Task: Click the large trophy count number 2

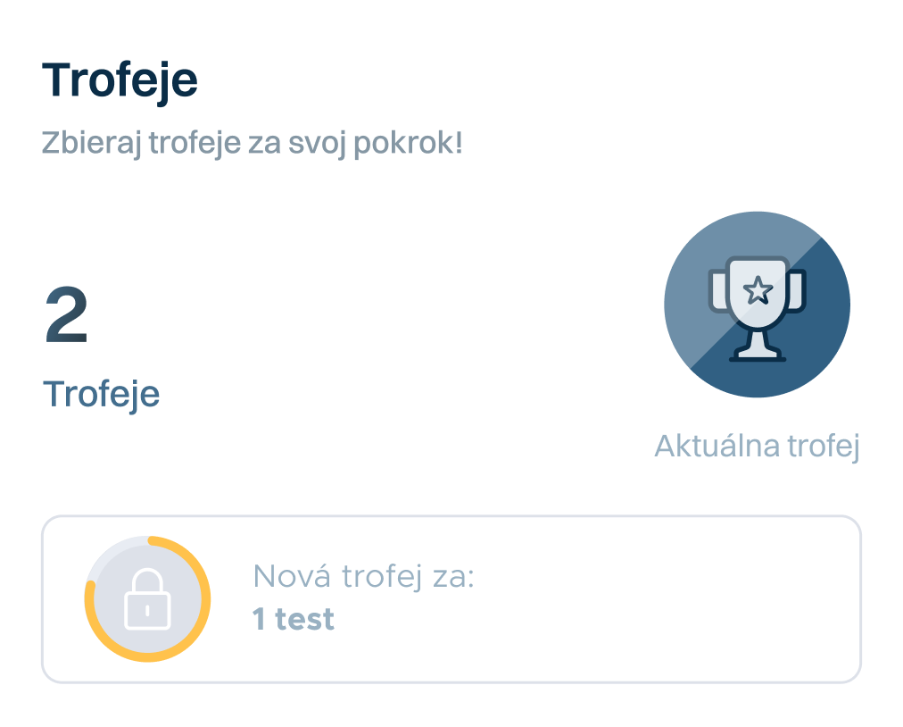Action: 67,317
